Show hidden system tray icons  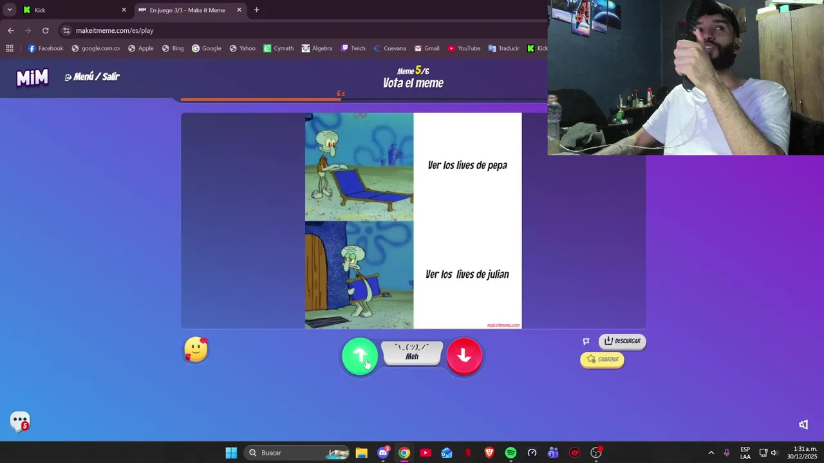click(711, 453)
